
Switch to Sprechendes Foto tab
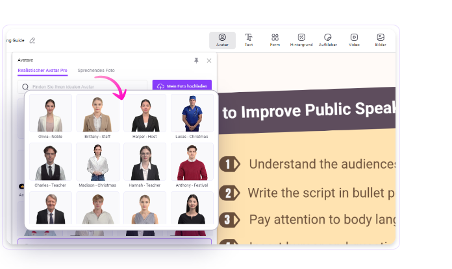(95, 70)
